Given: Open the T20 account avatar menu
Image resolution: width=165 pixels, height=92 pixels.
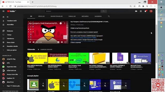Looking at the screenshot, I should click(x=151, y=11).
